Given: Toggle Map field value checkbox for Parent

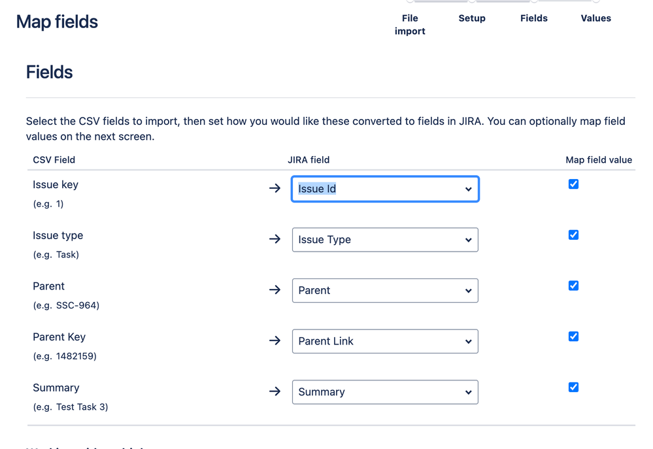Looking at the screenshot, I should point(573,286).
